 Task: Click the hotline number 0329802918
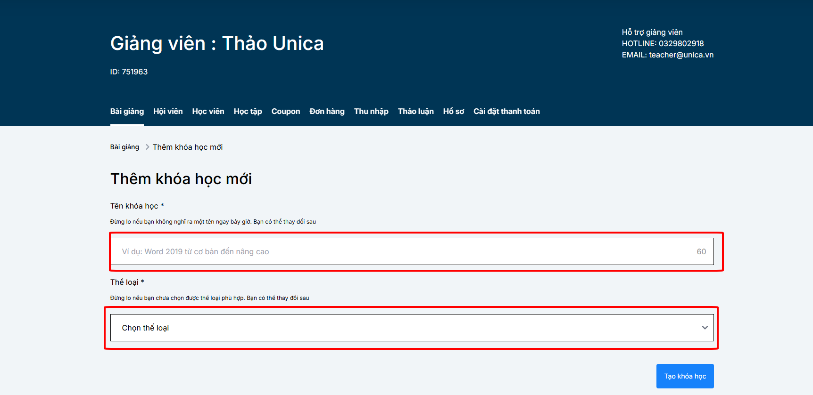(681, 44)
